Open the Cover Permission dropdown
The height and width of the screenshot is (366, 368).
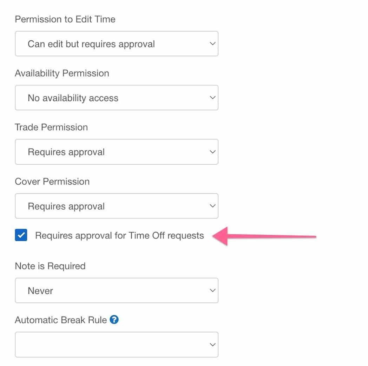117,206
